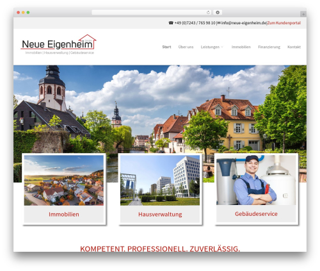Go to the Über uns page

186,47
